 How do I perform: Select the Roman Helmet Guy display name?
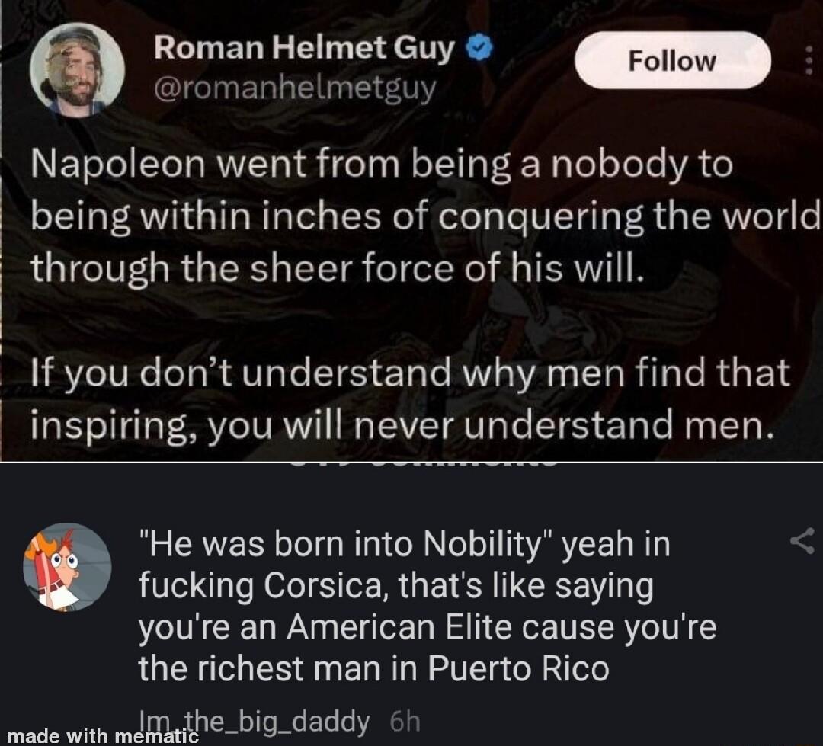pos(305,46)
